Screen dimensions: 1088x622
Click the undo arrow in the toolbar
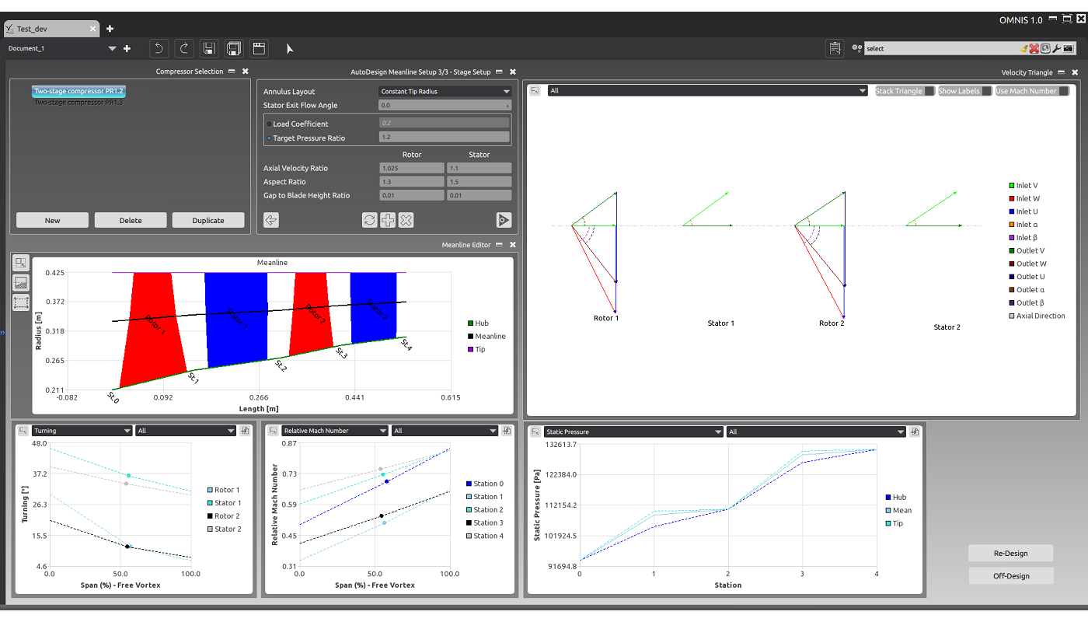(159, 48)
